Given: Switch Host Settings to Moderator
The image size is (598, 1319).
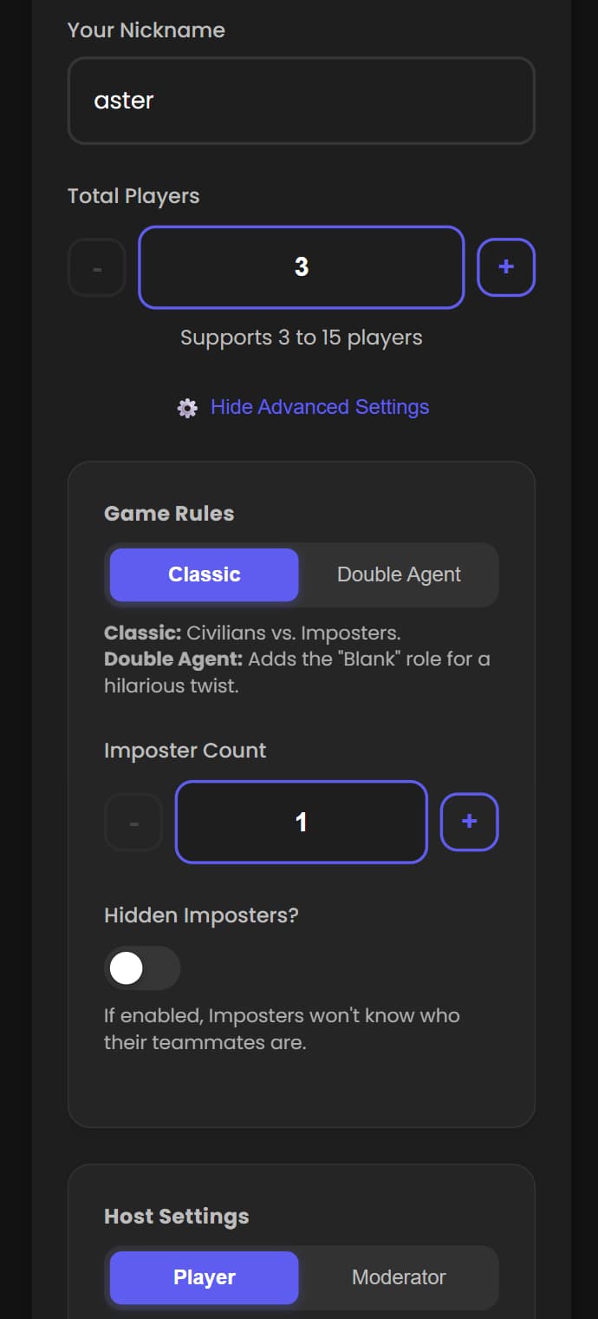Looking at the screenshot, I should (x=399, y=1277).
